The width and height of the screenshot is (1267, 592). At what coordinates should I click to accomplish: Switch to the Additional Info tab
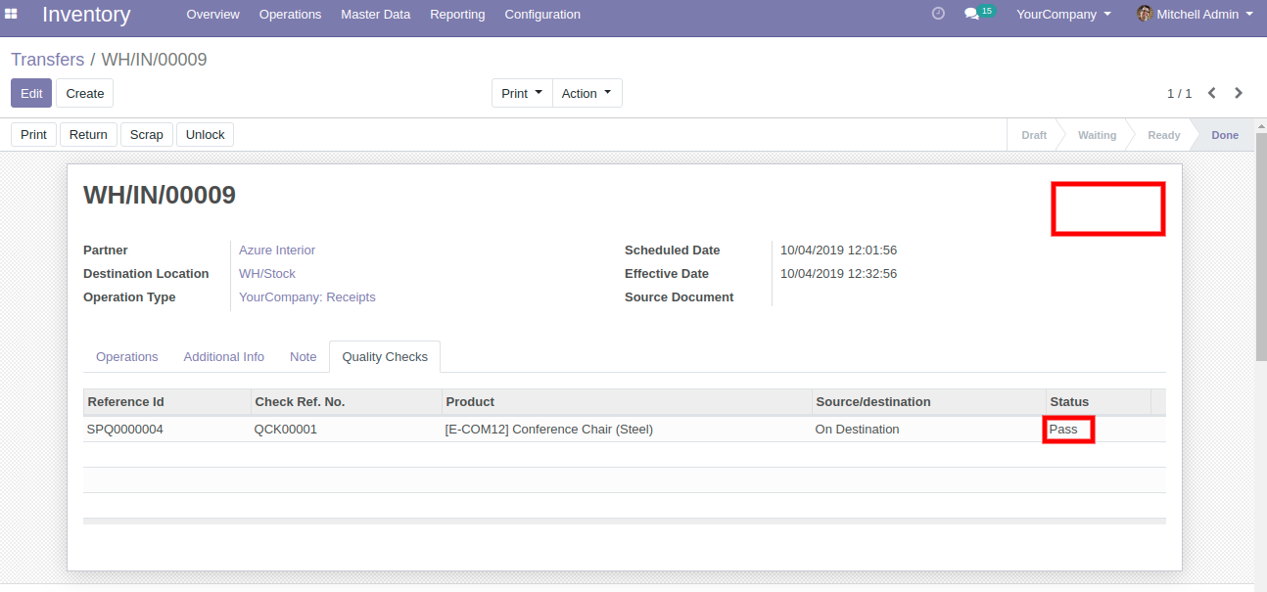tap(223, 357)
